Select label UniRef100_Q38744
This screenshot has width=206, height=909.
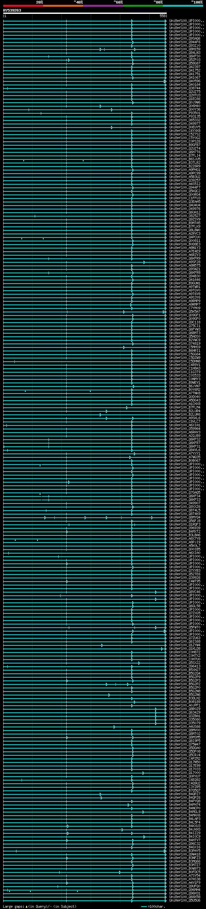[x=184, y=88]
